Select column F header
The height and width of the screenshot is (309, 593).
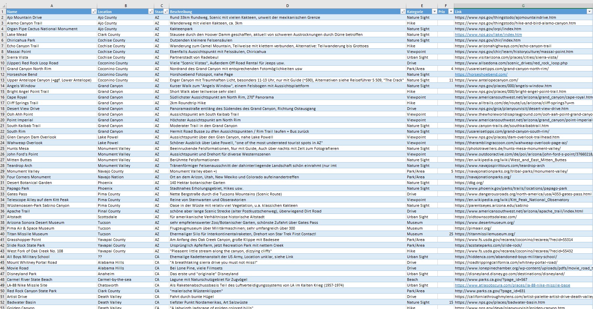[446, 6]
